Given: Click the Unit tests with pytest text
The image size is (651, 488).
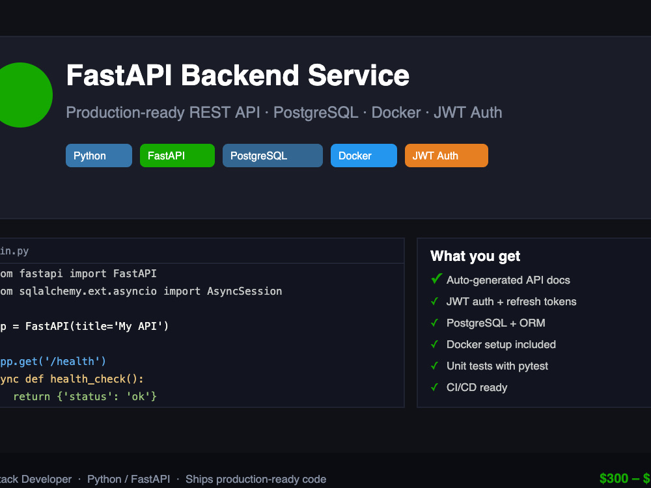Looking at the screenshot, I should coord(497,366).
